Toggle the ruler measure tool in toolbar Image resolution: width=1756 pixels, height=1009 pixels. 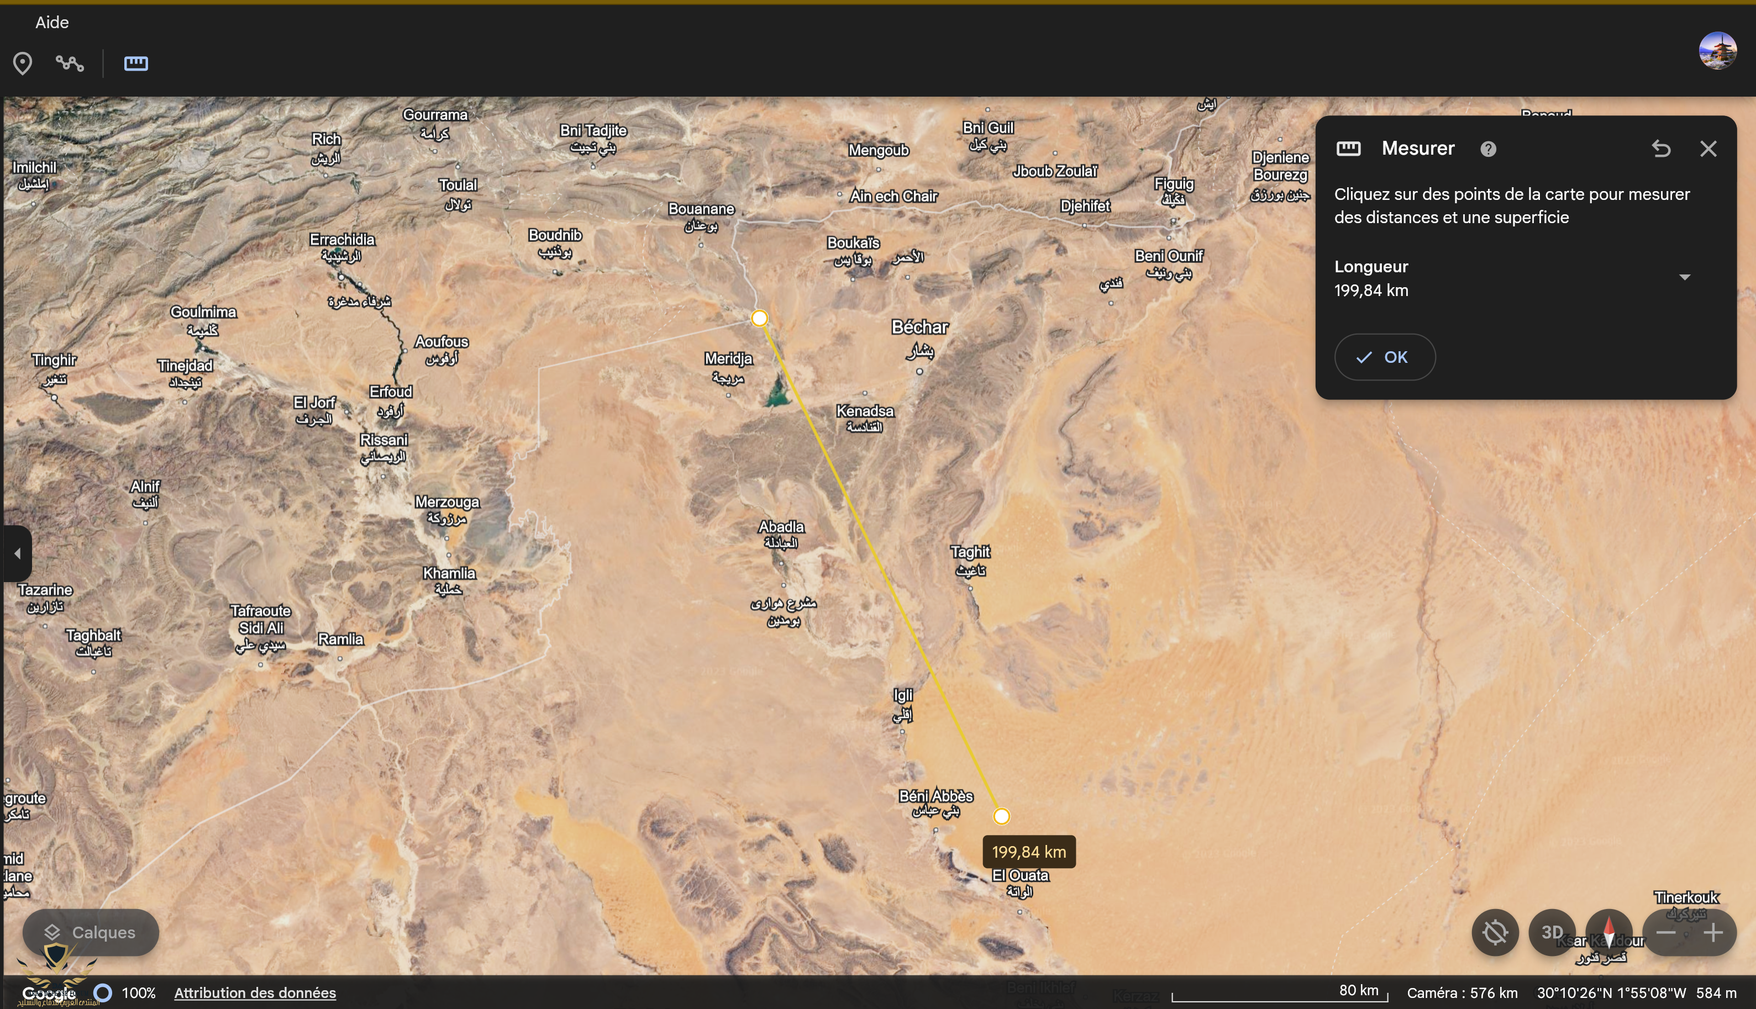(x=136, y=64)
